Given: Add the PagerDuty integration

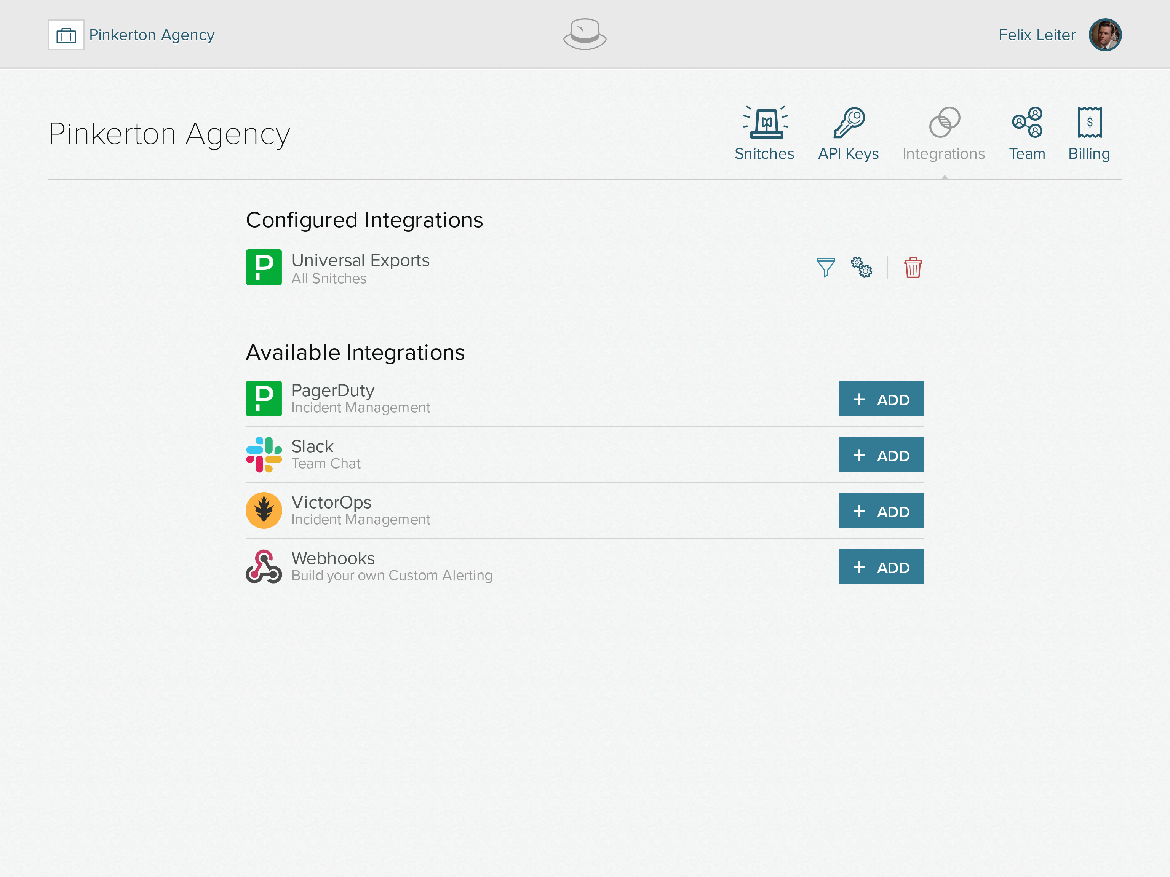Looking at the screenshot, I should coord(881,399).
